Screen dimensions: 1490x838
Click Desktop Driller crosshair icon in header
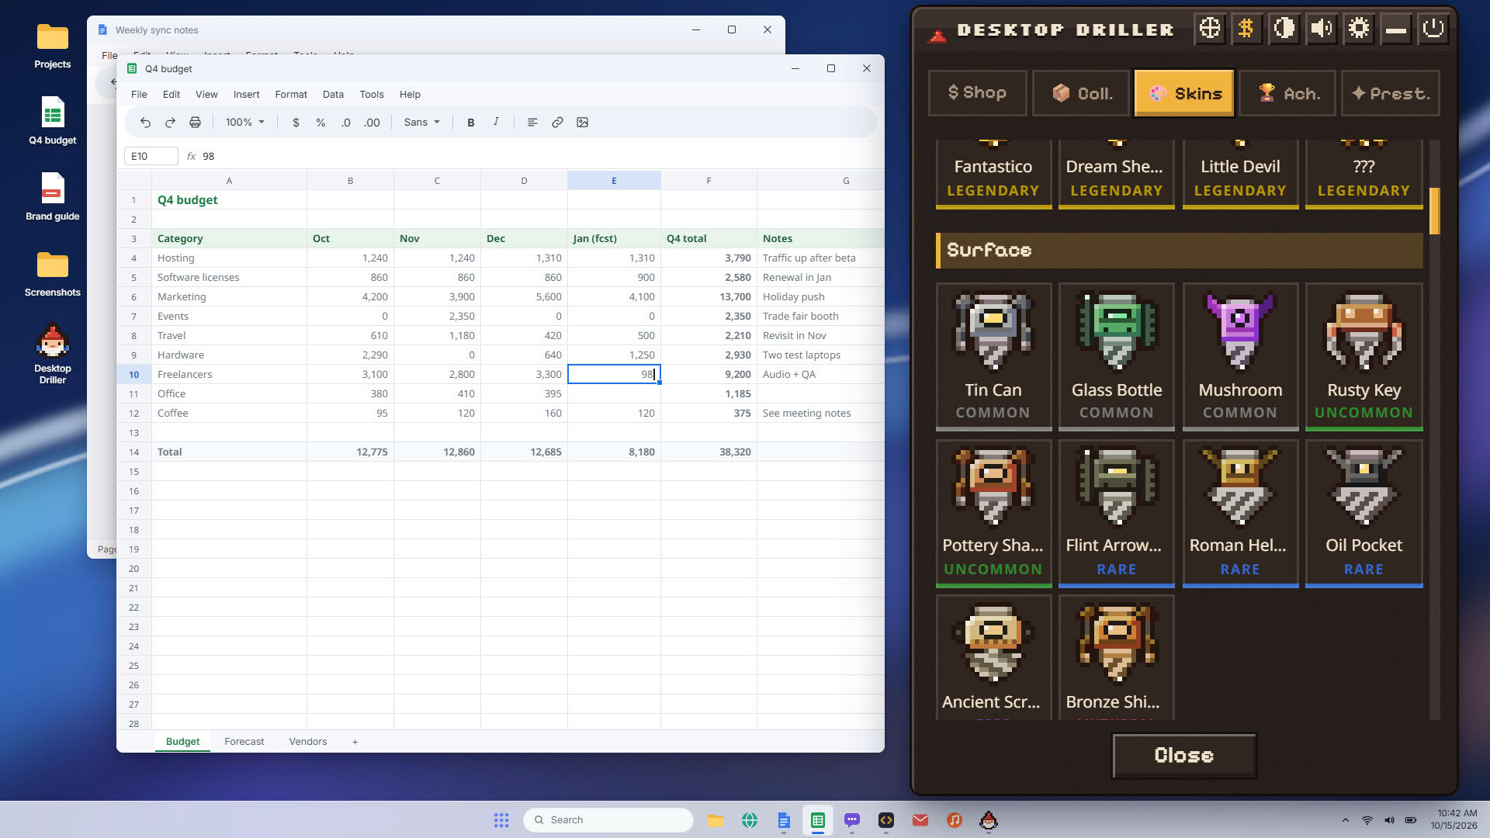pos(1209,29)
